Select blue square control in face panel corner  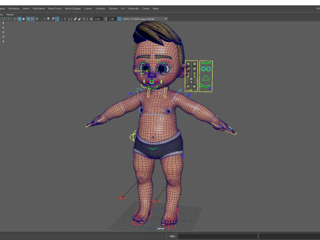[x=210, y=89]
